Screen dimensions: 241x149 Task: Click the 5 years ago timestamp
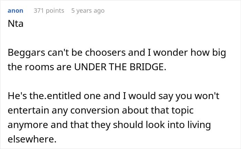pyautogui.click(x=87, y=11)
